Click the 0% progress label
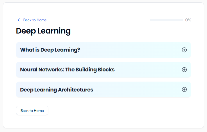This screenshot has height=132, width=207. (188, 20)
